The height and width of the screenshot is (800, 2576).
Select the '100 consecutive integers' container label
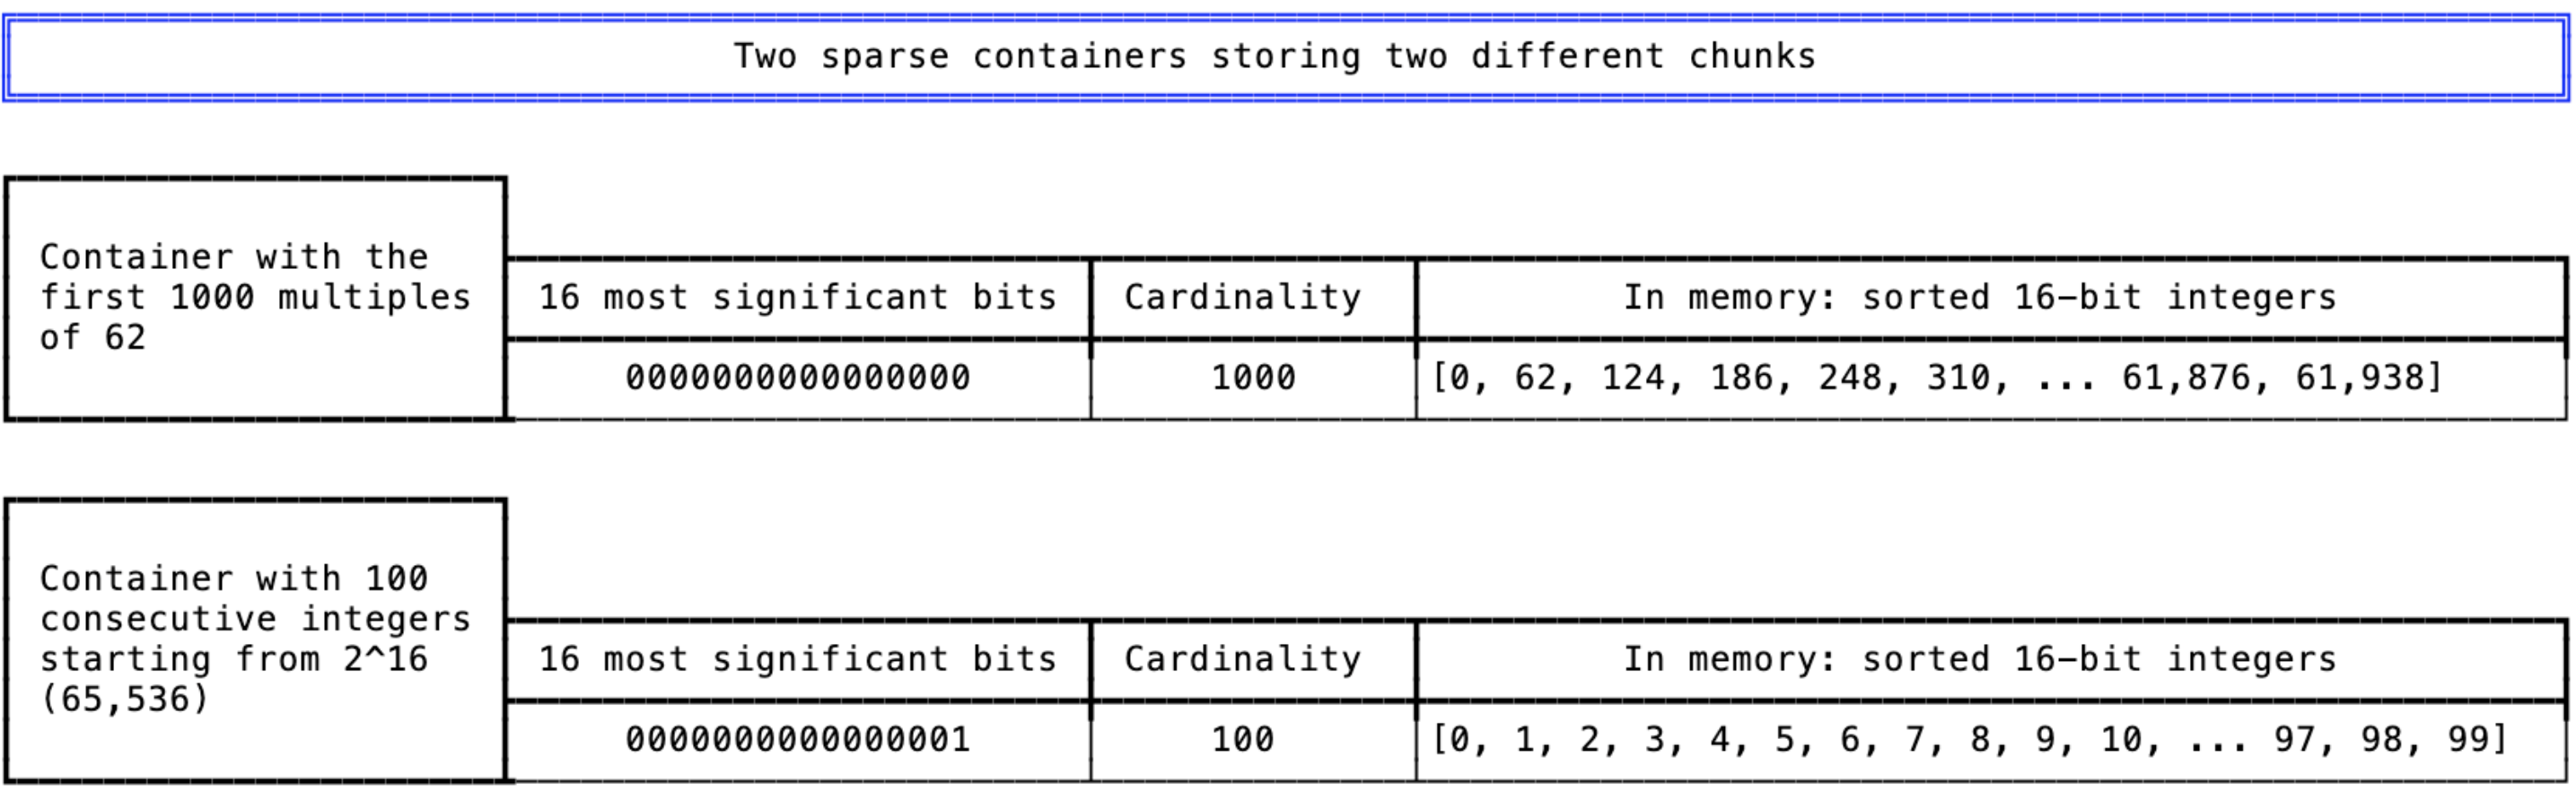pos(256,640)
